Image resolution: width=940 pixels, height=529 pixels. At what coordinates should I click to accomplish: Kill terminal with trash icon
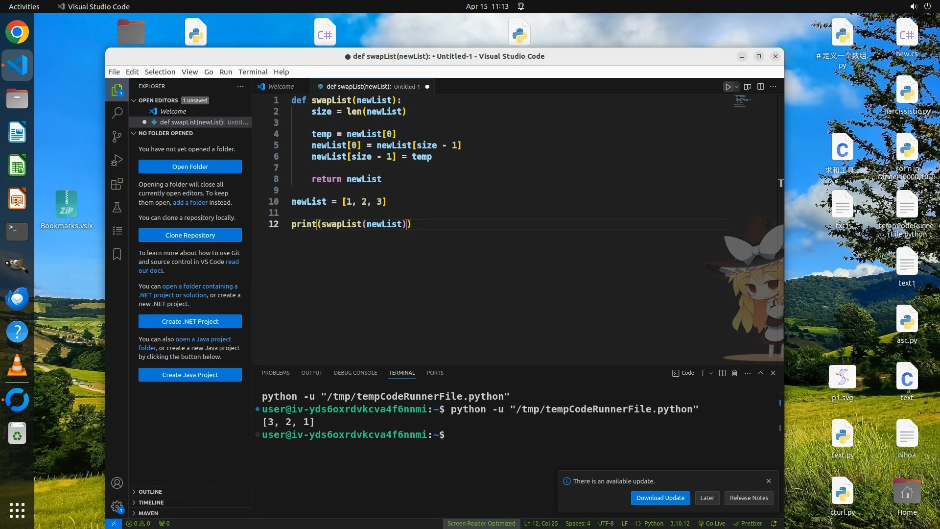click(734, 373)
